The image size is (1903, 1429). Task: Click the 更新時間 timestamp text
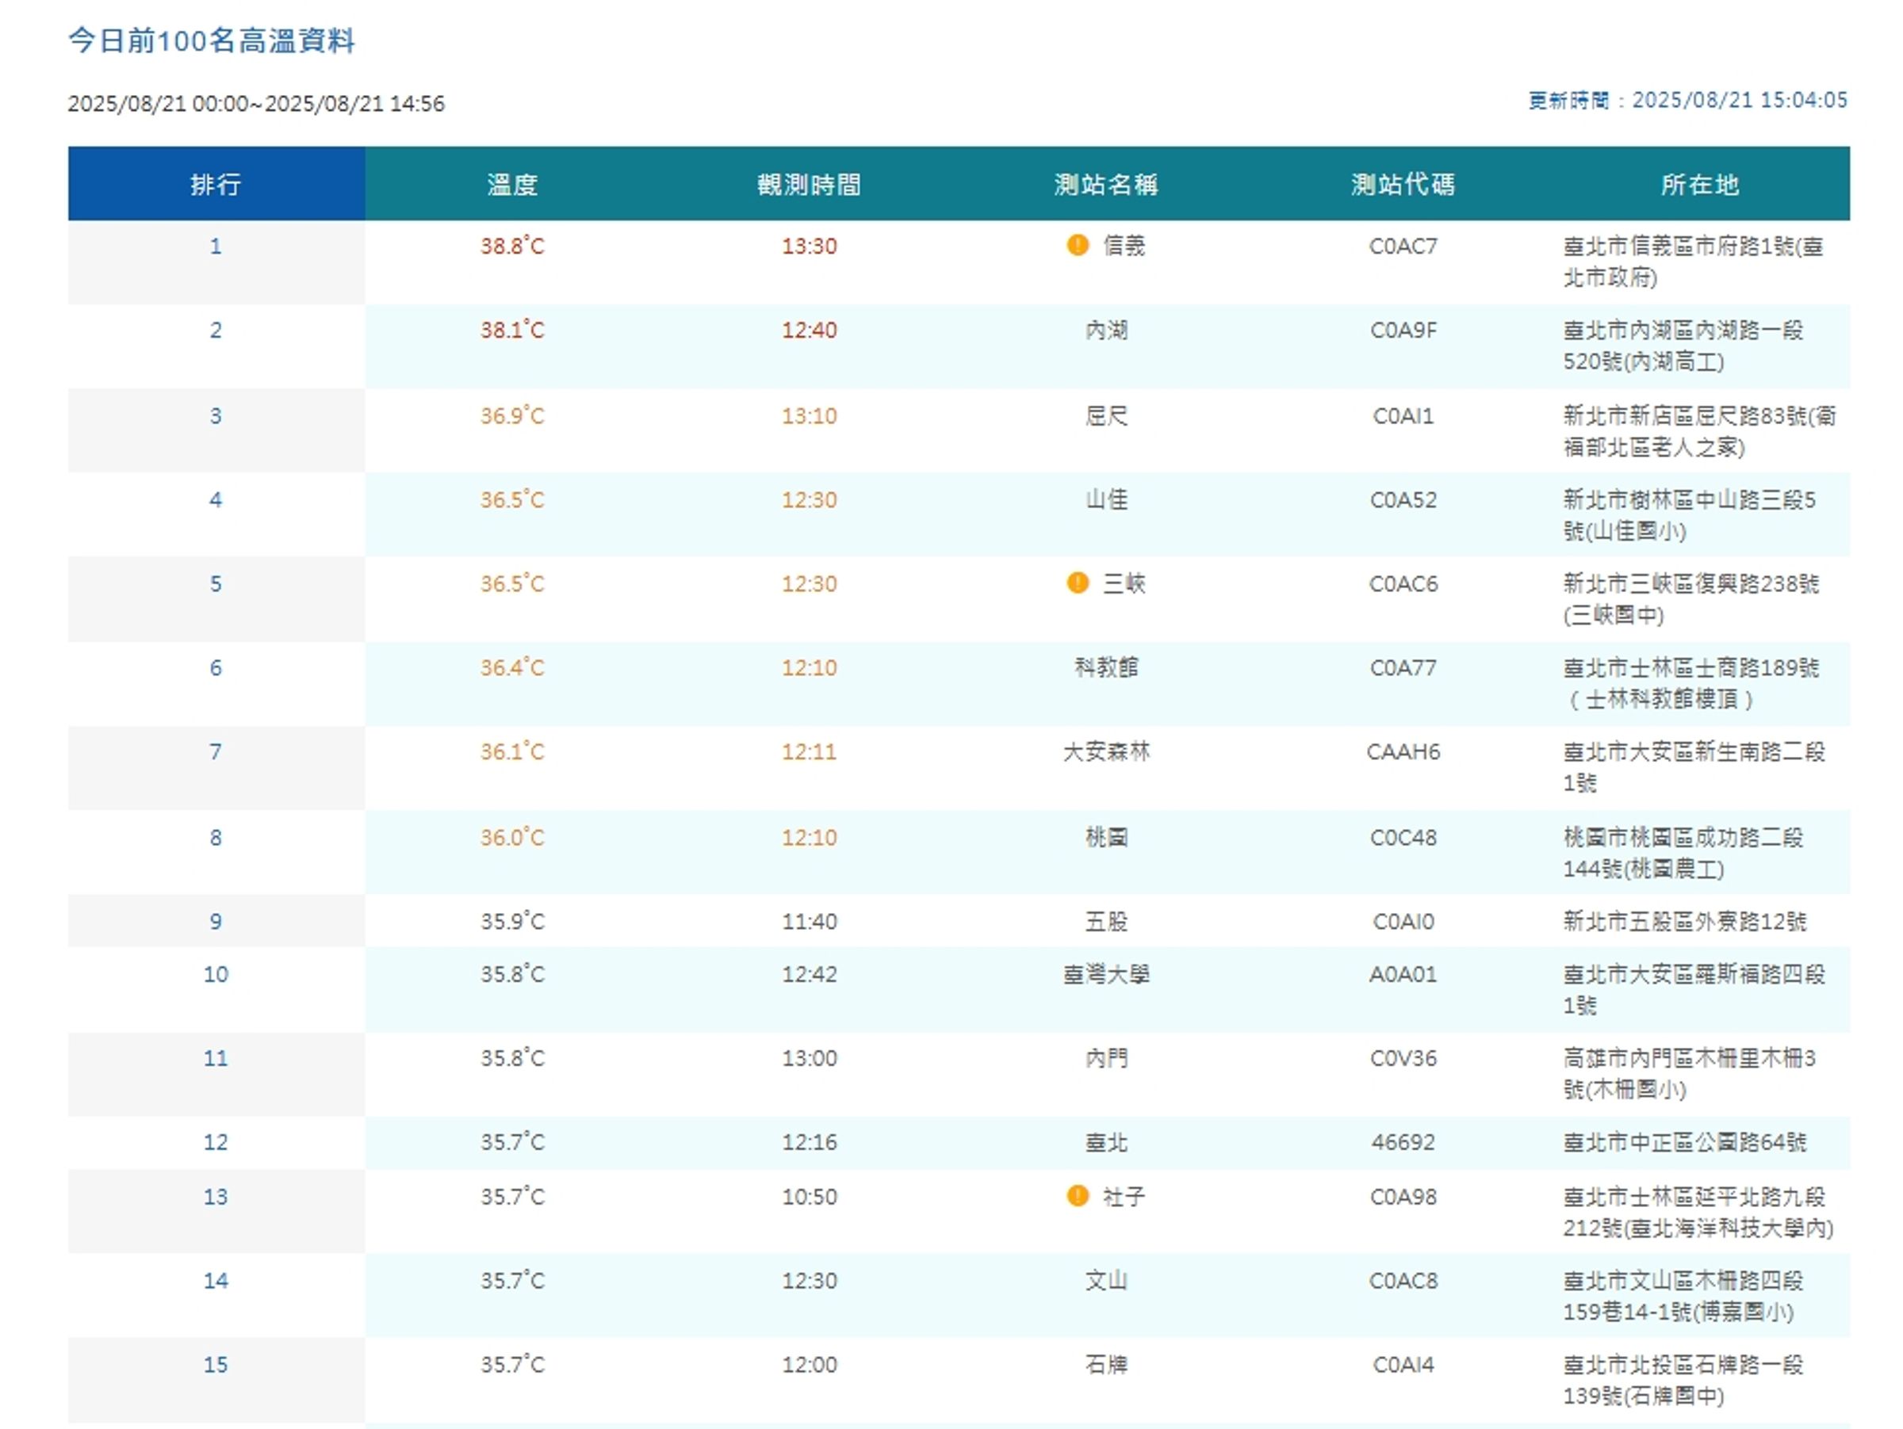(x=1688, y=101)
